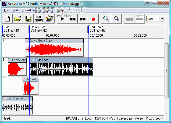Viewport: 171px width, 123px height.
Task: Click the left volume handle on Clap Clap Clap
Action: click(x=3, y=107)
